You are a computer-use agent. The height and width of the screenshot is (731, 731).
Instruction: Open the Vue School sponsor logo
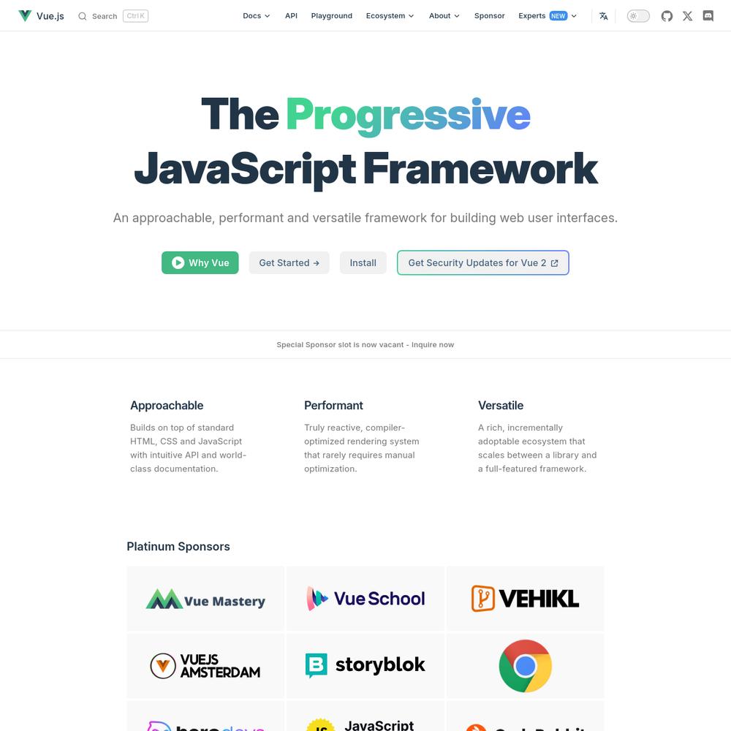click(365, 599)
